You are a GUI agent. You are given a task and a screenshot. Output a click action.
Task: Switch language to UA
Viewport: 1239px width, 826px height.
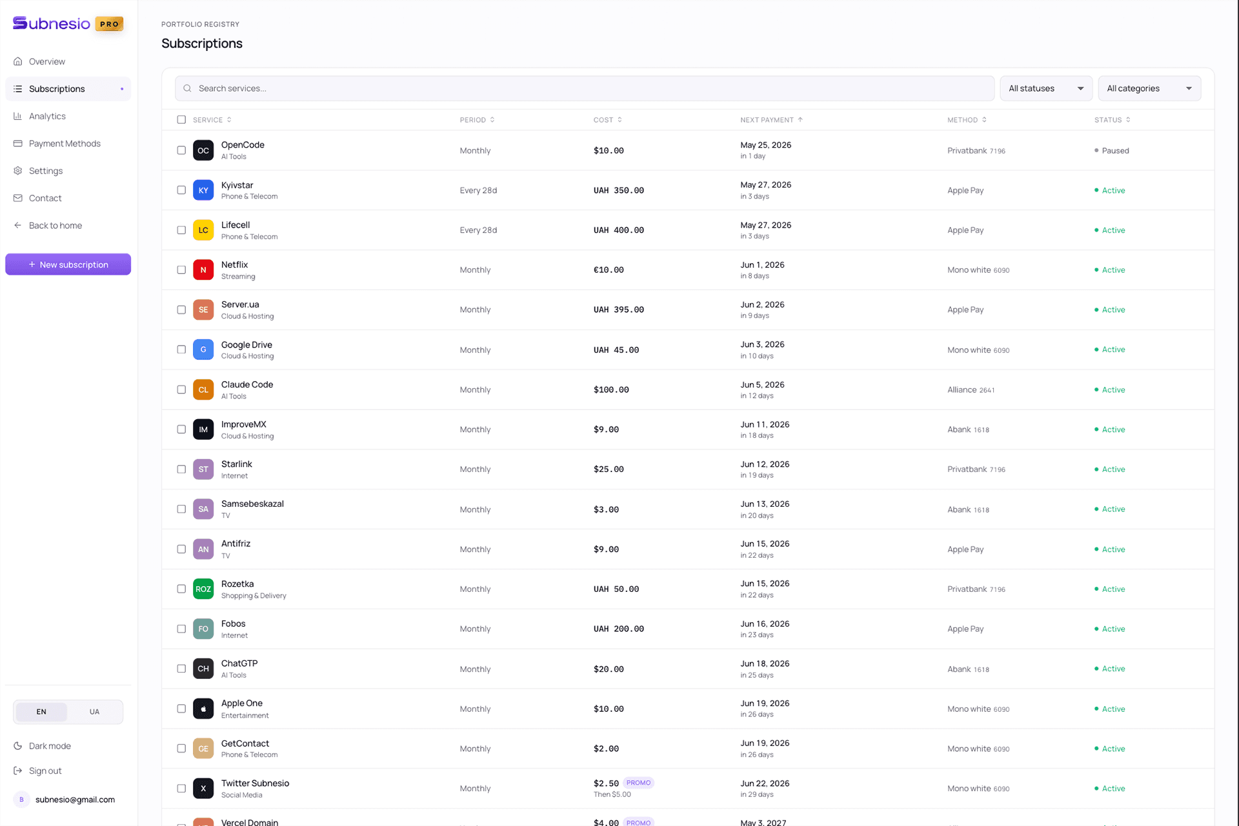pyautogui.click(x=94, y=712)
